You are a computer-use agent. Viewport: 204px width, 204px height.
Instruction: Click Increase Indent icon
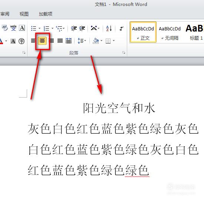pos(82,28)
